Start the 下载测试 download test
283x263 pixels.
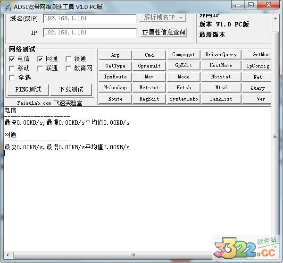tap(71, 90)
